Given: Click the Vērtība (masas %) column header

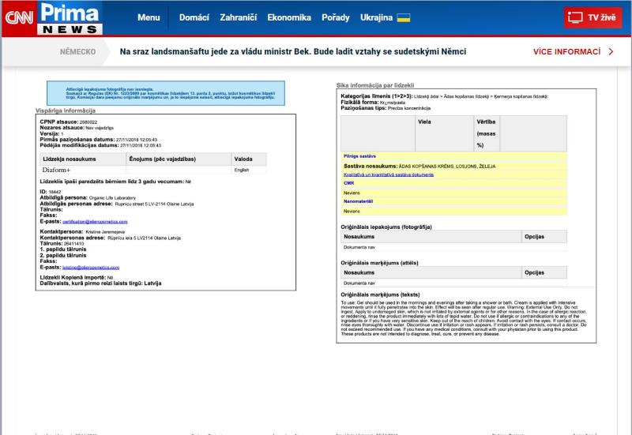Looking at the screenshot, I should (x=487, y=133).
